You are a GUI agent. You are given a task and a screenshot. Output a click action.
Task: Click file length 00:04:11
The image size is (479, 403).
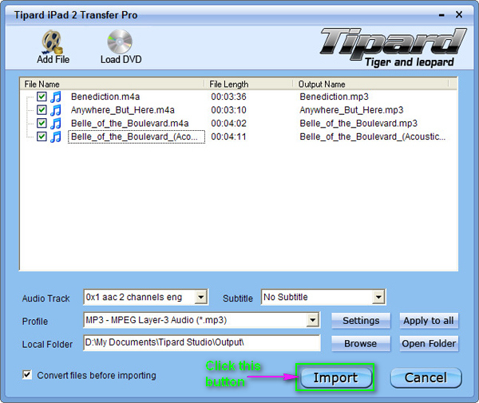coord(228,136)
